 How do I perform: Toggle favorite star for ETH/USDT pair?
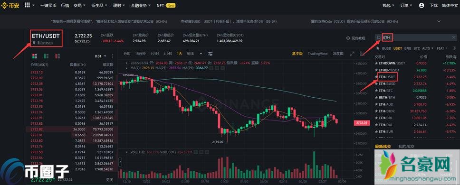[x=377, y=77]
